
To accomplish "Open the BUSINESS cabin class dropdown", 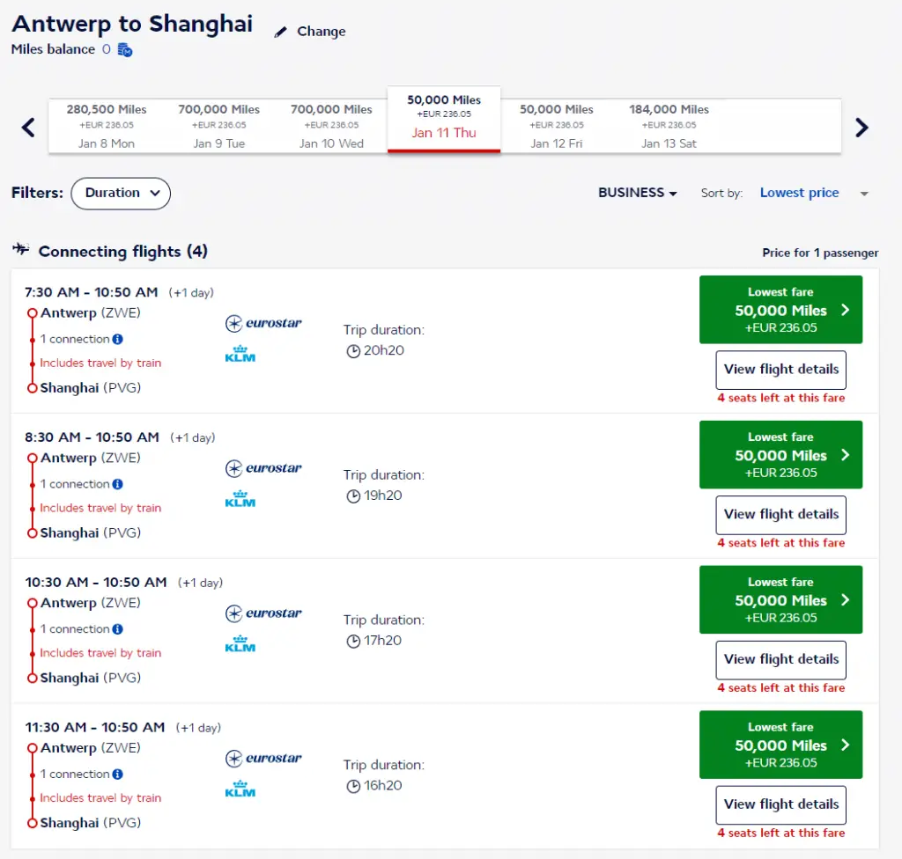I will tap(637, 193).
